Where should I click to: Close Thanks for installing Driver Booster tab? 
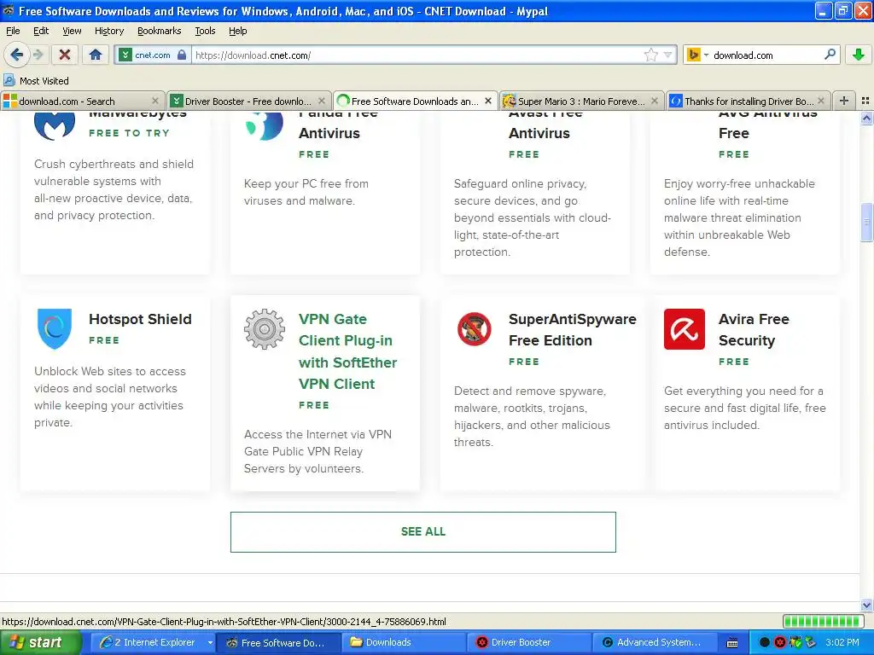[821, 101]
